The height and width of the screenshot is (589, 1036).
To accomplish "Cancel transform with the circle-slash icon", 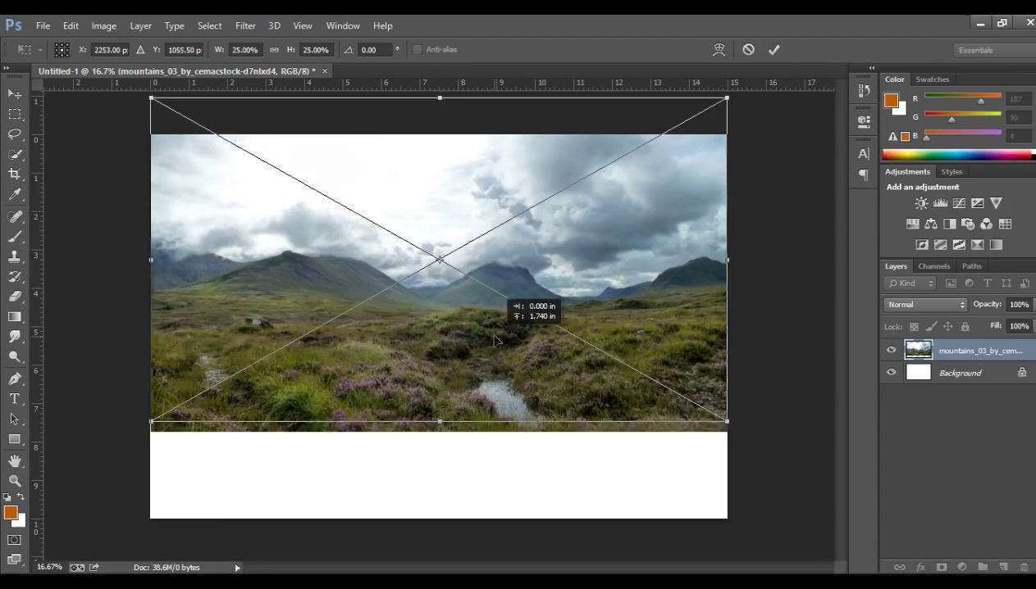I will [x=748, y=50].
